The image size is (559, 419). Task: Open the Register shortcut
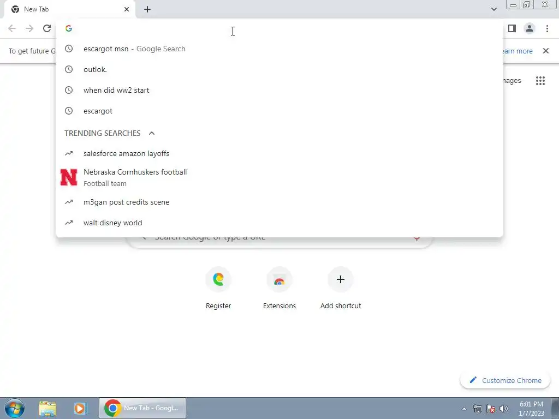(x=218, y=289)
